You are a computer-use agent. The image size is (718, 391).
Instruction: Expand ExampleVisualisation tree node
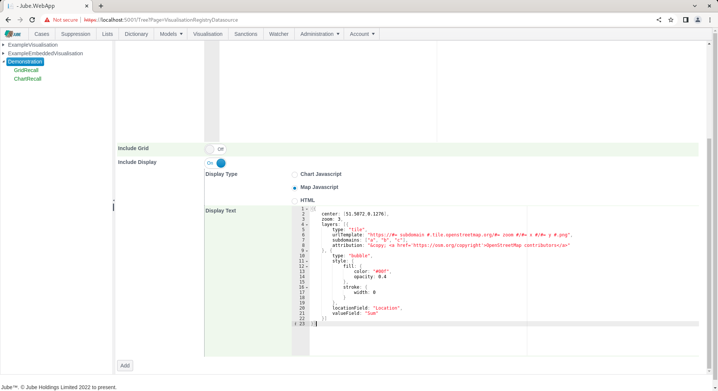3,45
